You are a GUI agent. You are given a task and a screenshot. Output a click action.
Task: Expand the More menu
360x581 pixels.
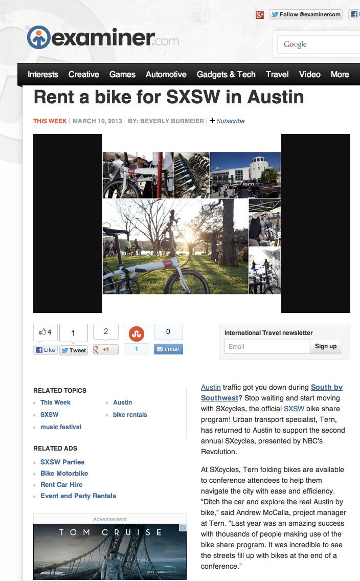tap(340, 75)
